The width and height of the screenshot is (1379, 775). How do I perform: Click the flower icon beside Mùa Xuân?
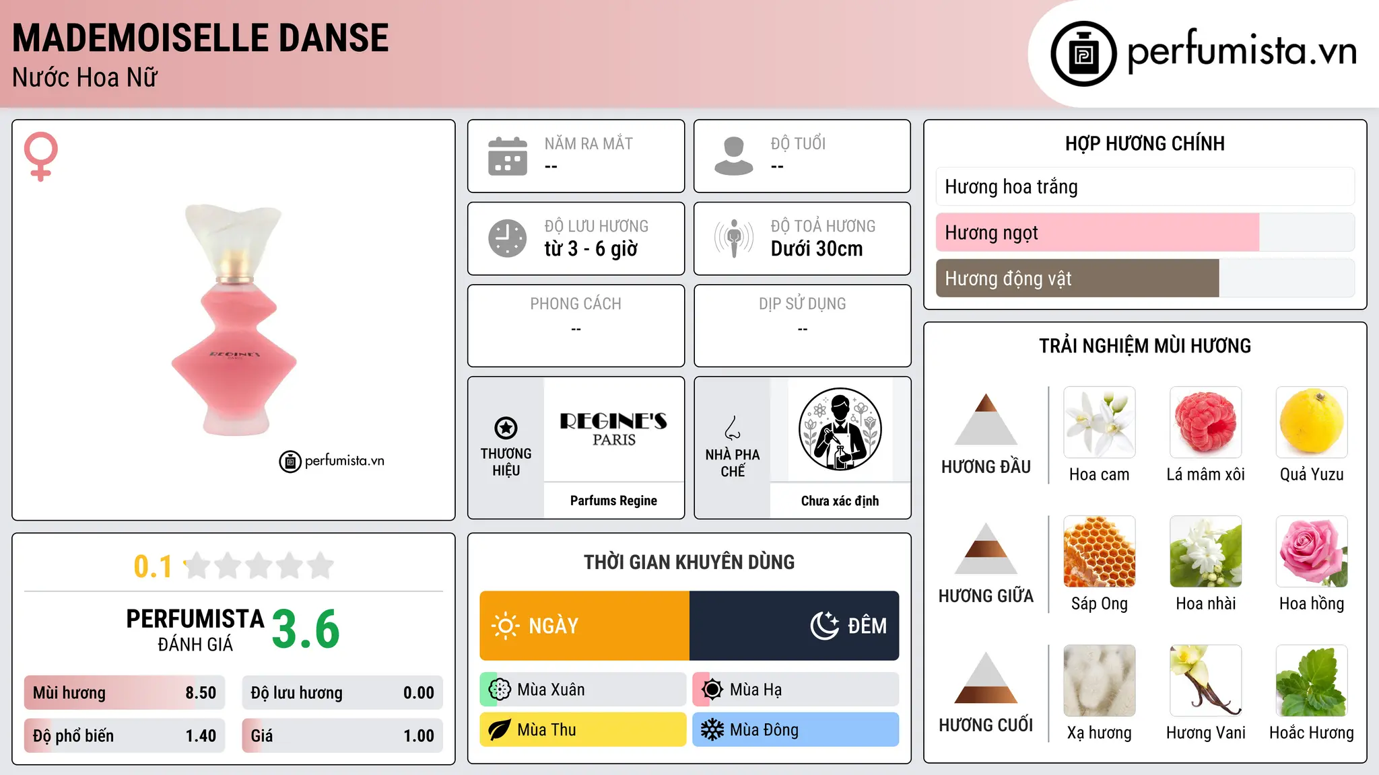(x=500, y=690)
